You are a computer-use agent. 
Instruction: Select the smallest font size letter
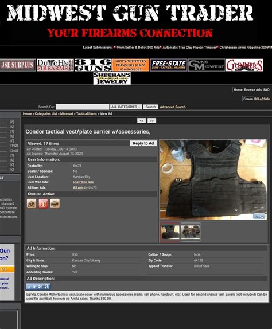[x=29, y=287]
